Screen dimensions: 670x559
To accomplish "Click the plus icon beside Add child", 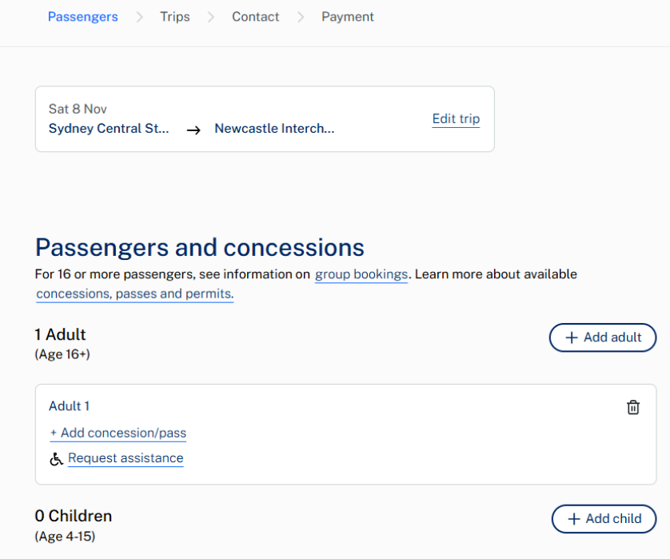I will tap(574, 519).
